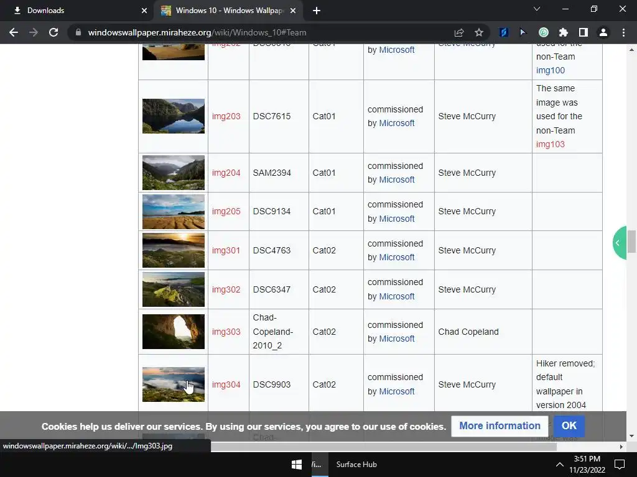Open the img205 link

(x=226, y=211)
